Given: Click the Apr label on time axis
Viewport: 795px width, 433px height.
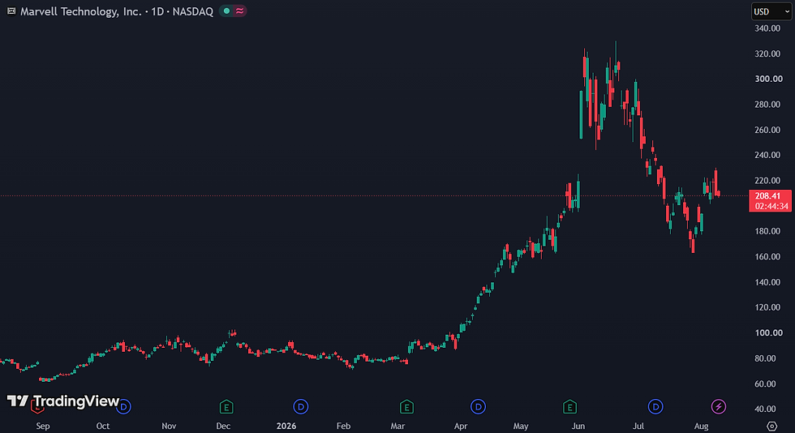Looking at the screenshot, I should pyautogui.click(x=461, y=426).
